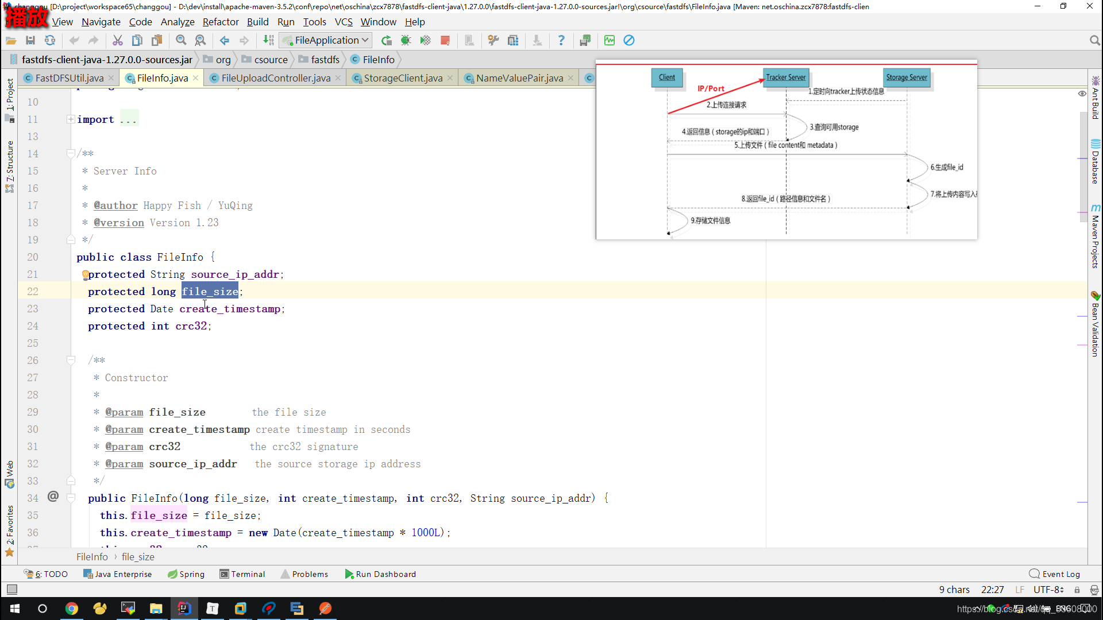This screenshot has width=1103, height=620.
Task: Click the Save All floppy icon
Action: 30,40
